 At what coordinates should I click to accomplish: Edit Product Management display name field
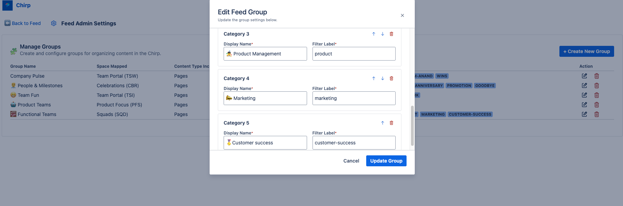pyautogui.click(x=265, y=54)
